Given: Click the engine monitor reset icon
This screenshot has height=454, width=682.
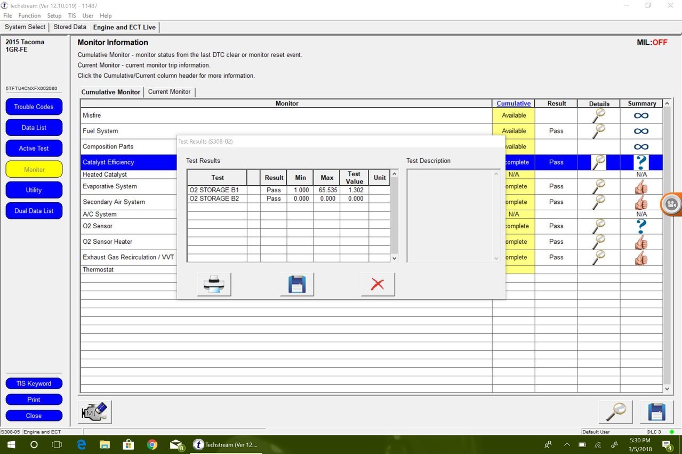Looking at the screenshot, I should pos(95,412).
